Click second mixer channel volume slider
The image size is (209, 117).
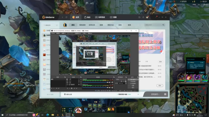95,88
